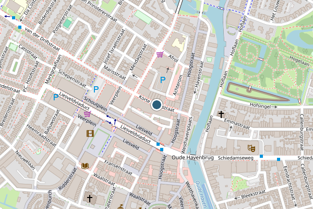Click the parking icon beside Schoutplein
Viewport: 313px width, 209px height.
click(x=96, y=89)
